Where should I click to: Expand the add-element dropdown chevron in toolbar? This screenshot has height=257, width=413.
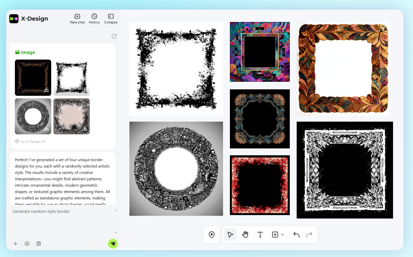[283, 235]
